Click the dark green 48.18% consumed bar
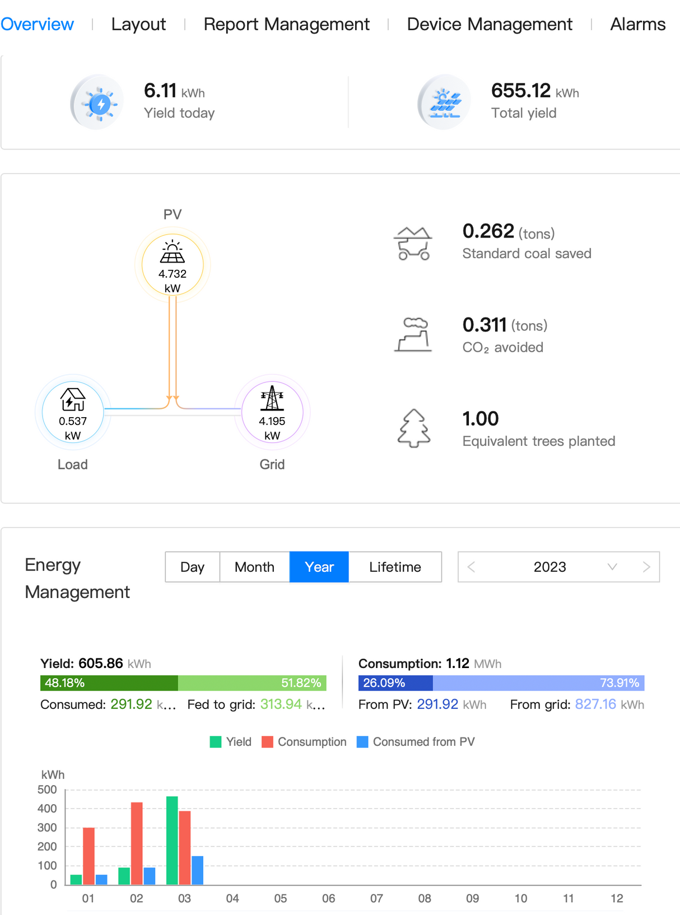The image size is (680, 915). tap(109, 683)
